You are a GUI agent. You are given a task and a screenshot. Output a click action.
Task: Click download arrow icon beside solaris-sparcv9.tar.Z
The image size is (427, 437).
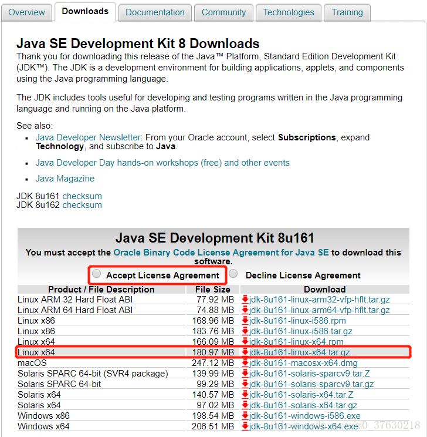(x=245, y=374)
